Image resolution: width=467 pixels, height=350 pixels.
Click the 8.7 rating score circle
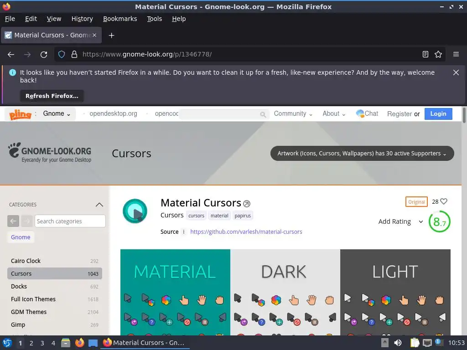439,222
